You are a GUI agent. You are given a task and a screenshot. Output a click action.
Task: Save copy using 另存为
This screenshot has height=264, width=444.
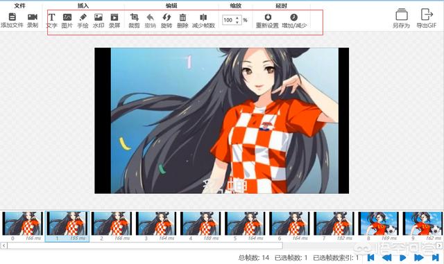pos(401,19)
